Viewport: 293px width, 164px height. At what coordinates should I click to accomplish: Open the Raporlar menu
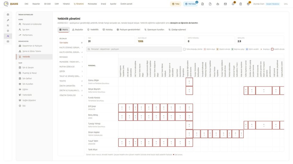tap(36, 4)
